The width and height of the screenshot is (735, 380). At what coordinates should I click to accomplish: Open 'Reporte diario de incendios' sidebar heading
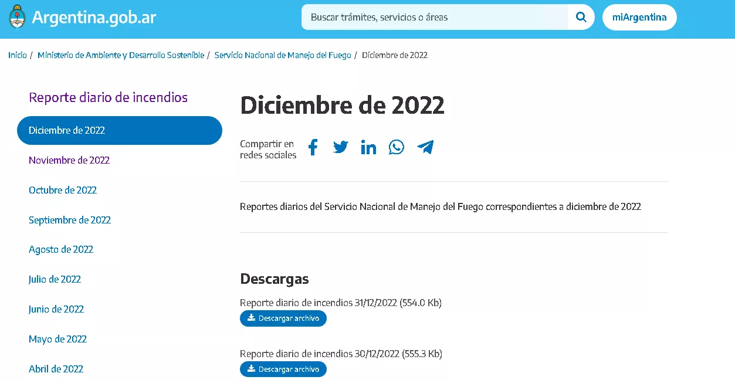click(x=109, y=97)
